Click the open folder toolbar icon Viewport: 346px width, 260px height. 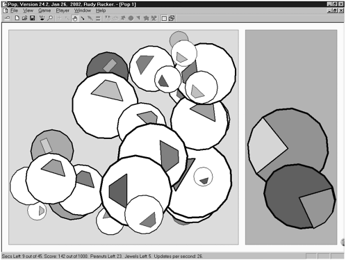tap(24, 18)
